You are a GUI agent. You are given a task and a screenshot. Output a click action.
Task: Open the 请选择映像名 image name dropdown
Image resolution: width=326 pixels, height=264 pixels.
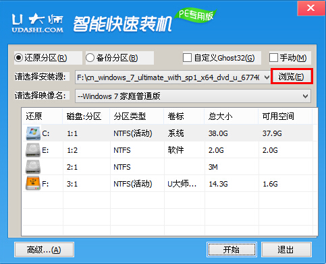point(193,96)
